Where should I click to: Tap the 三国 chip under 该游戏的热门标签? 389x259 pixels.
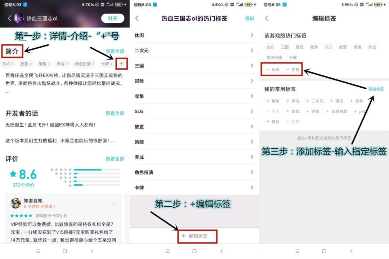tap(285, 47)
